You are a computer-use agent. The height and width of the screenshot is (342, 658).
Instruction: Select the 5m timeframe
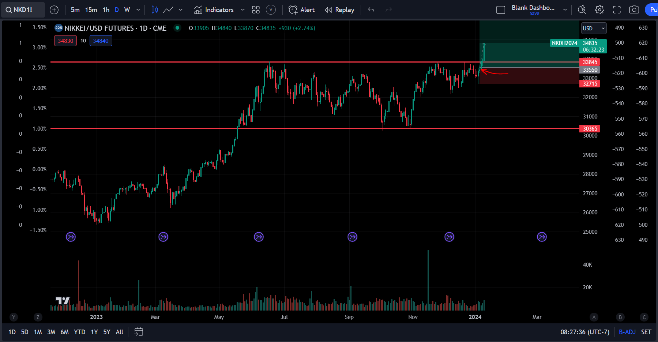75,10
